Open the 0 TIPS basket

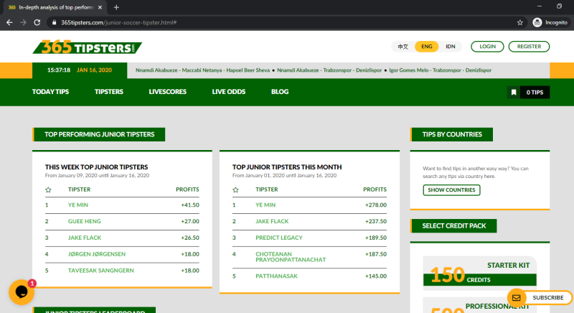[x=535, y=93]
